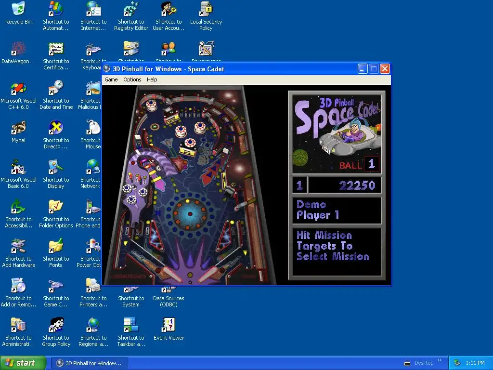
Task: Select the Shortcut Power Opt... desktop icon
Action: coord(90,253)
